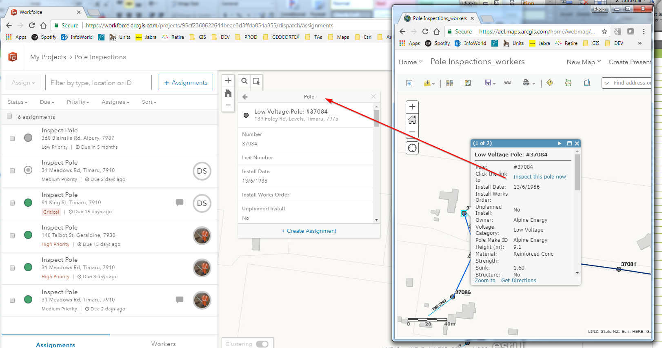Screen dimensions: 662x348
Task: Toggle the select all assignments checkbox
Action: coord(9,116)
